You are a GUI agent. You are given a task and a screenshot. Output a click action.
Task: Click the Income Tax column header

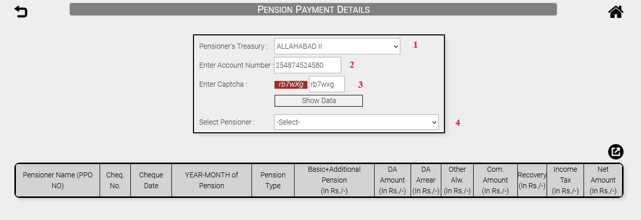tap(565, 180)
